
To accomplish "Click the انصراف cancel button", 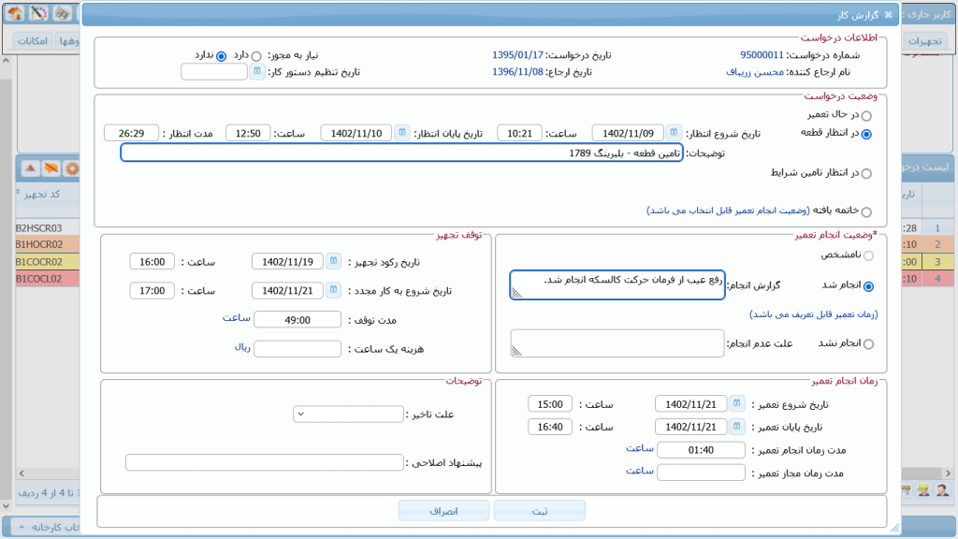I will click(443, 510).
